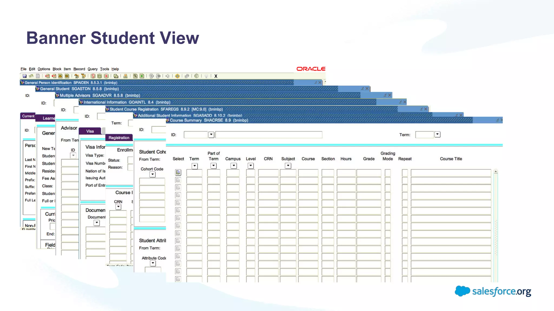Click the Select icon in second course row

178,180
